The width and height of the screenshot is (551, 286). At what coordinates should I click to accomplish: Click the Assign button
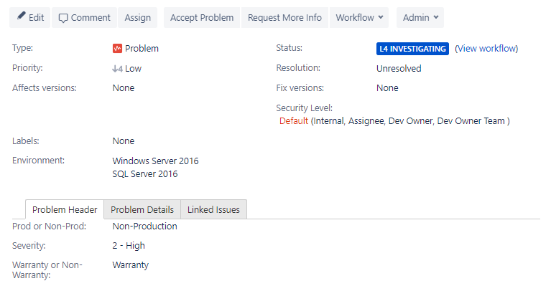coord(138,17)
